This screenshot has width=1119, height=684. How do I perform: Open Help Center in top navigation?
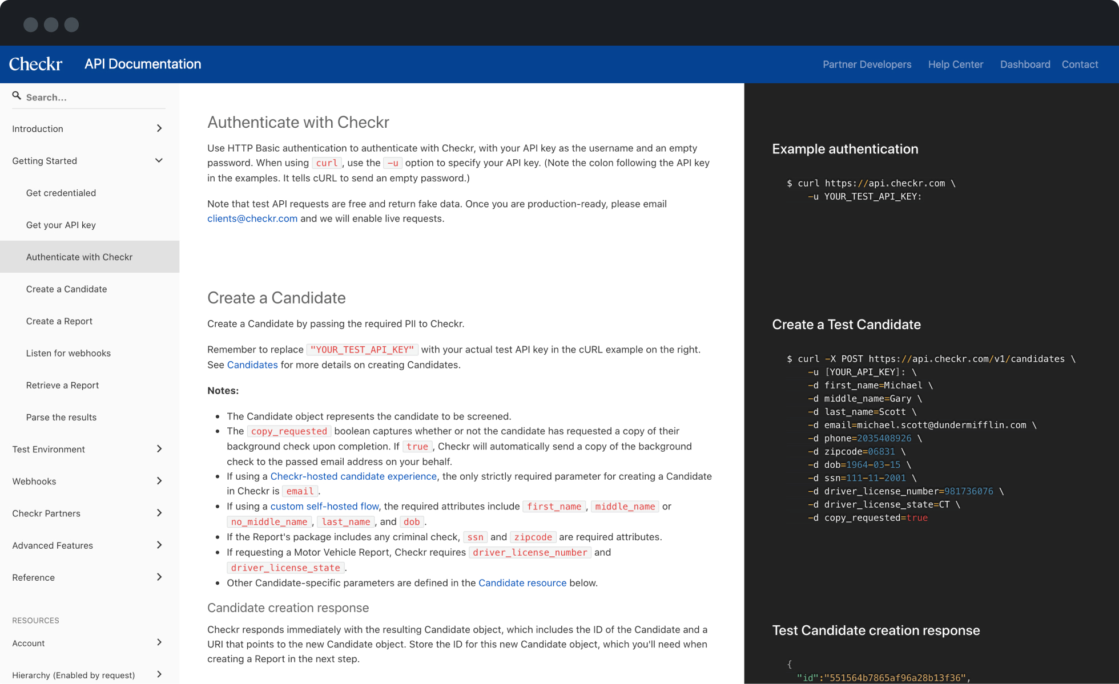click(x=956, y=64)
